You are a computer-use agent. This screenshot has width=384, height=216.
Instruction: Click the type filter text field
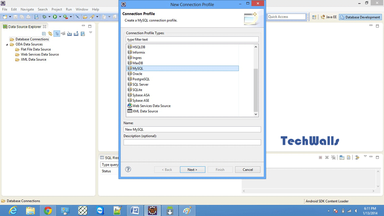coord(192,39)
